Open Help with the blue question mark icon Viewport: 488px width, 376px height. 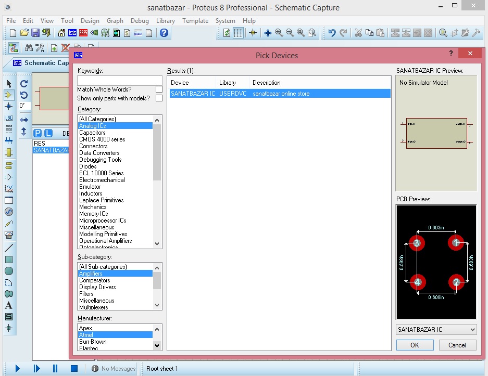pos(164,33)
